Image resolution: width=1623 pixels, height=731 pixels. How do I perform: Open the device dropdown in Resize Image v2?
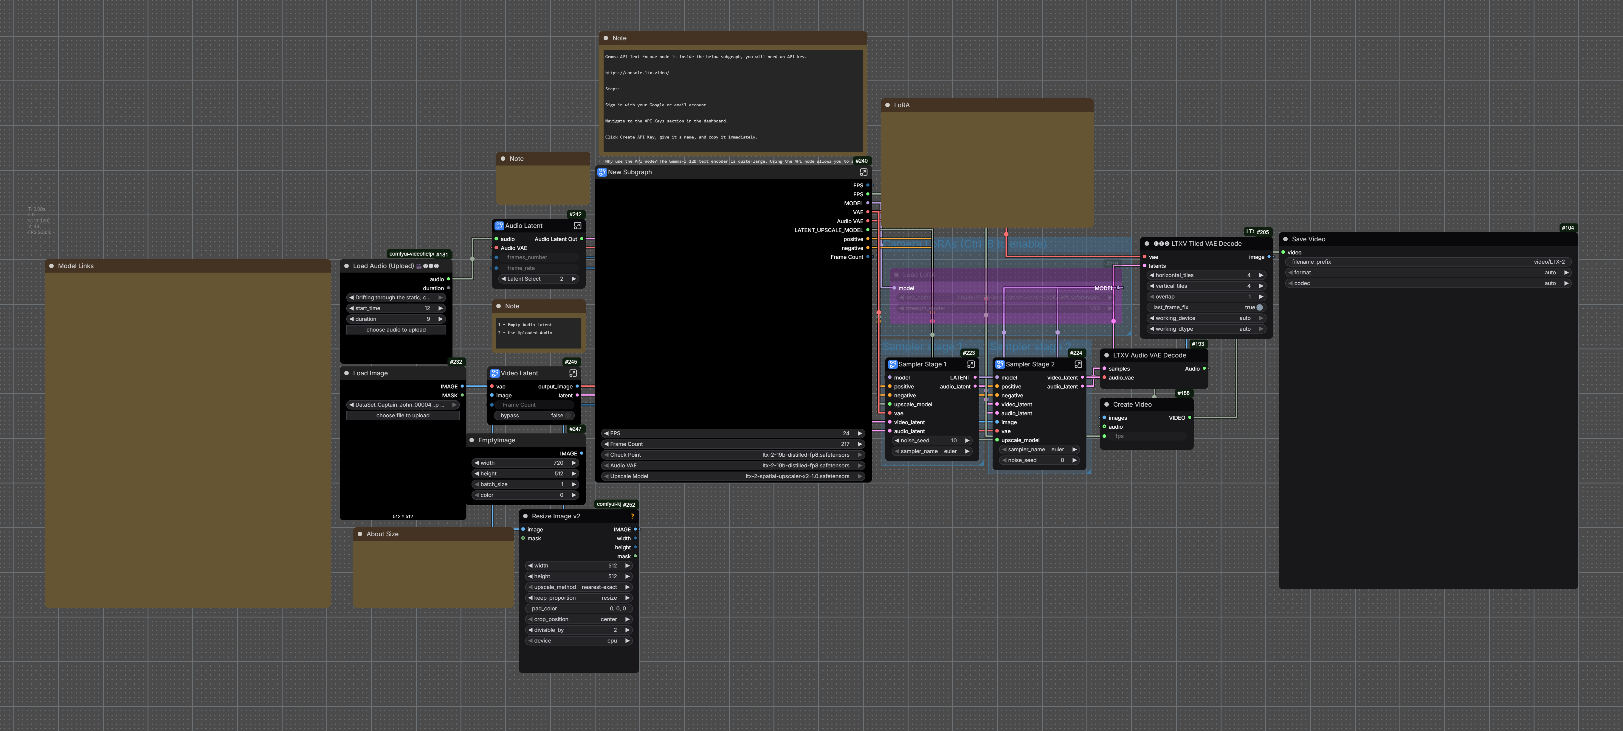(x=579, y=640)
